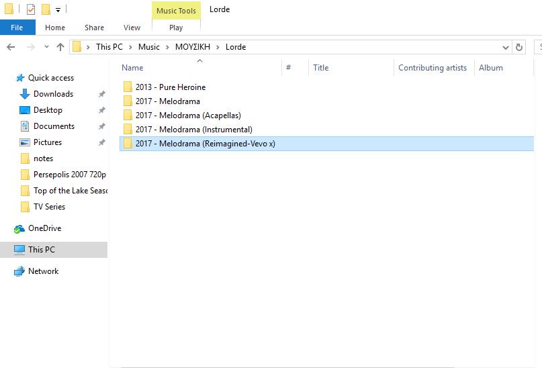Click the pin icon next to Desktop

(x=101, y=110)
